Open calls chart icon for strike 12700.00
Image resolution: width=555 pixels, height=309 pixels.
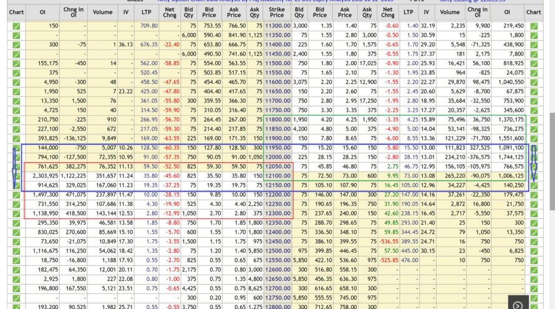click(16, 289)
